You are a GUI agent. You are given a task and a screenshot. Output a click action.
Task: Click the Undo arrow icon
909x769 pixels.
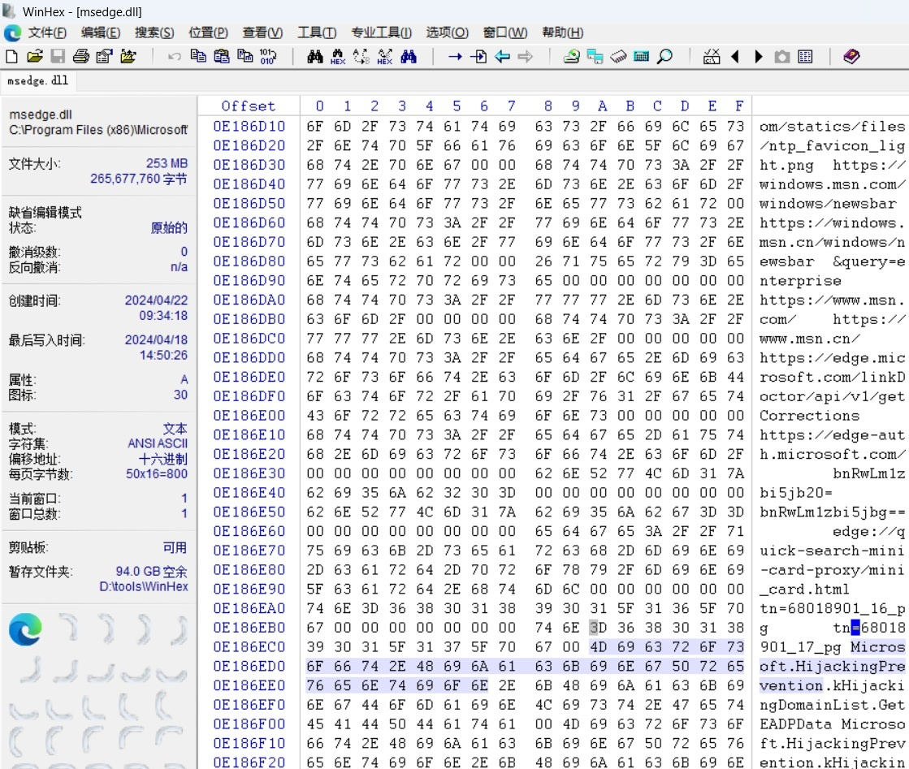pos(174,57)
